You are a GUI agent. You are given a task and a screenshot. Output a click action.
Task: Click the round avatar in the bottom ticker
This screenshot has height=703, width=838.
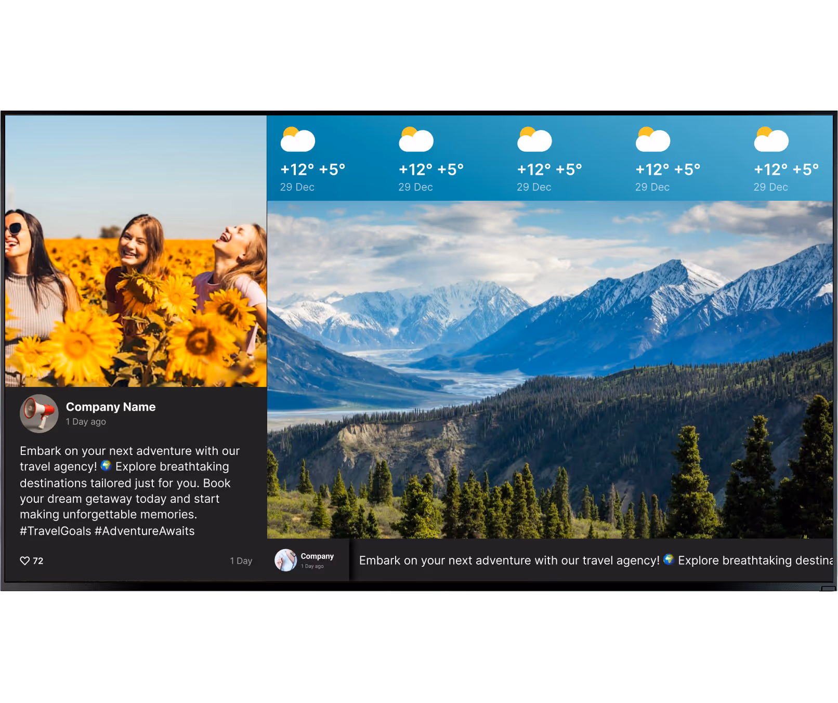coord(286,560)
